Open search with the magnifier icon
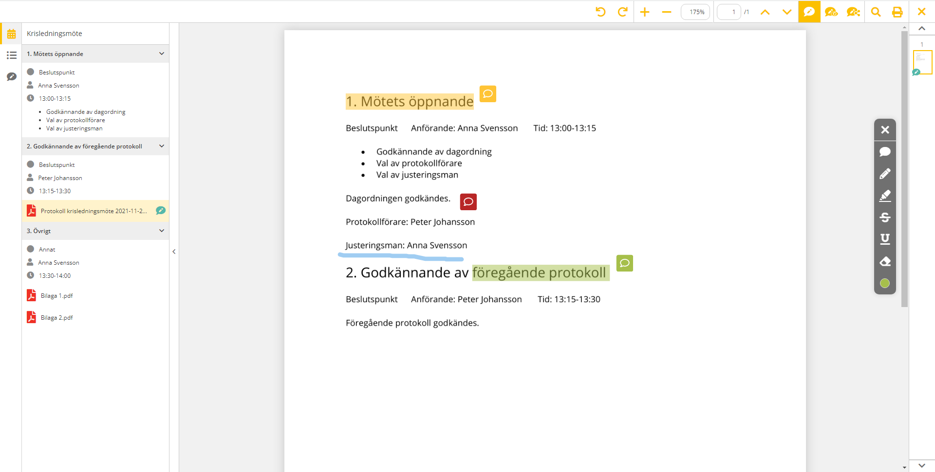This screenshot has height=472, width=935. click(876, 12)
